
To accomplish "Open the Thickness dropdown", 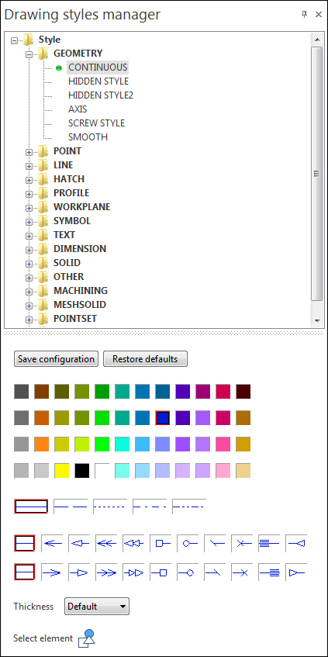I will coord(97,606).
